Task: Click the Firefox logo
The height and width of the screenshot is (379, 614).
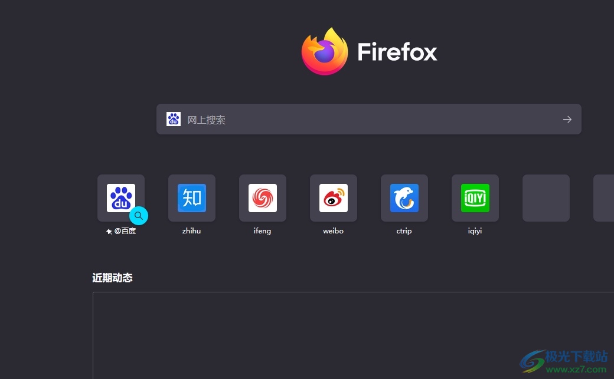Action: [325, 52]
